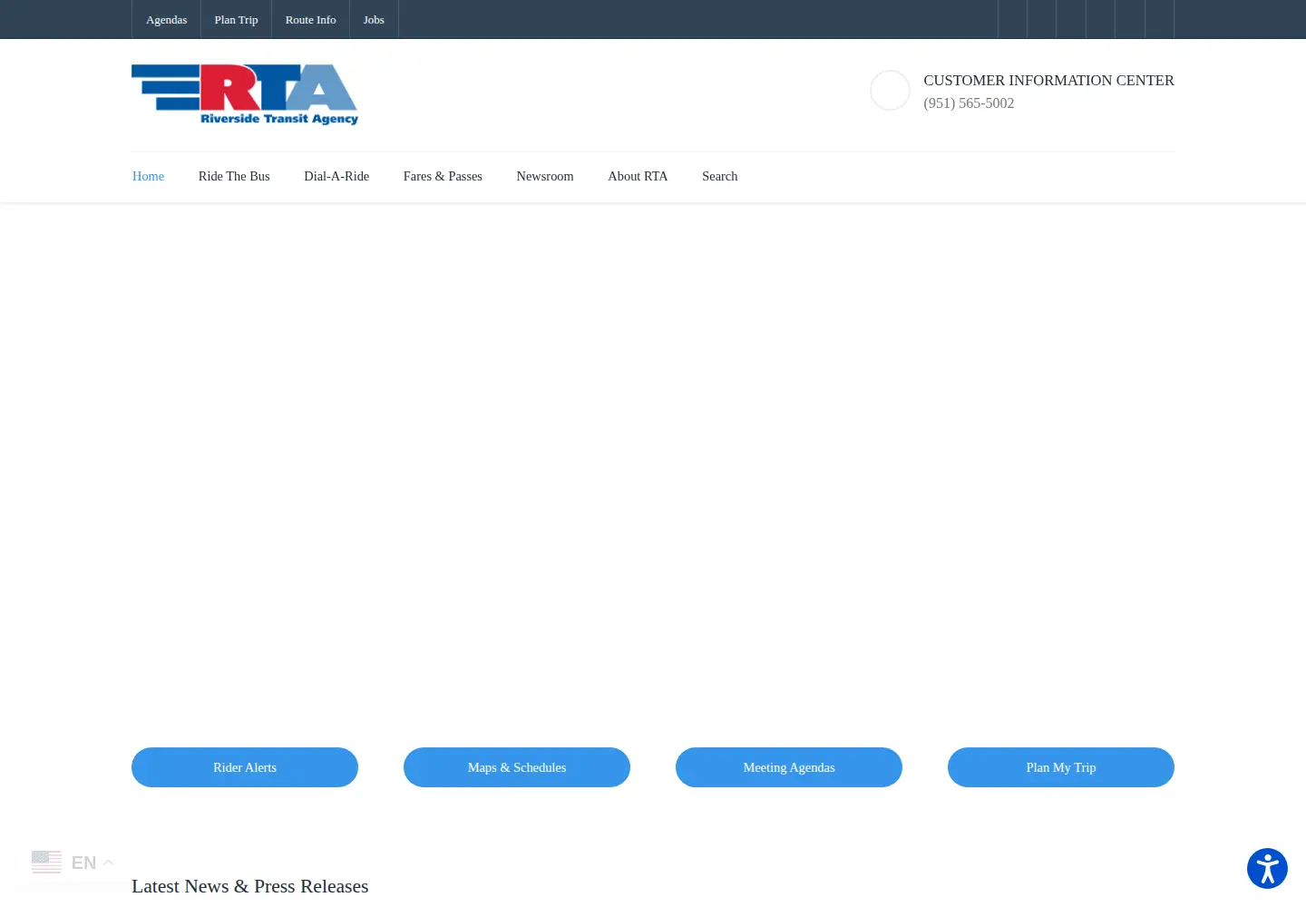Image resolution: width=1306 pixels, height=907 pixels.
Task: Click the Rider Alerts button
Action: (245, 767)
